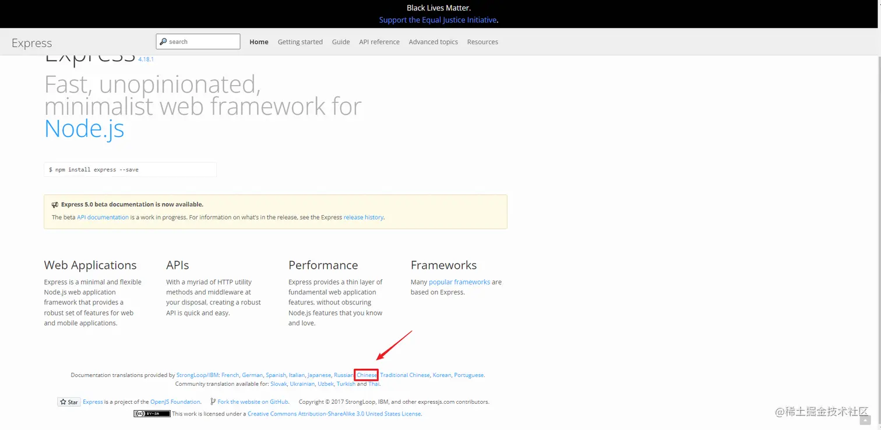
Task: Switch to the Korean translation
Action: tap(442, 375)
